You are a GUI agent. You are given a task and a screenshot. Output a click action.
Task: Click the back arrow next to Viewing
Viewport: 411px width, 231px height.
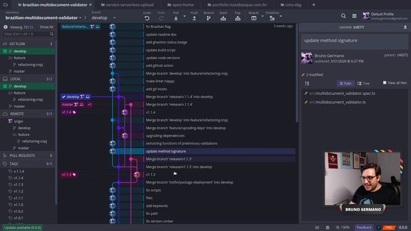(5, 27)
